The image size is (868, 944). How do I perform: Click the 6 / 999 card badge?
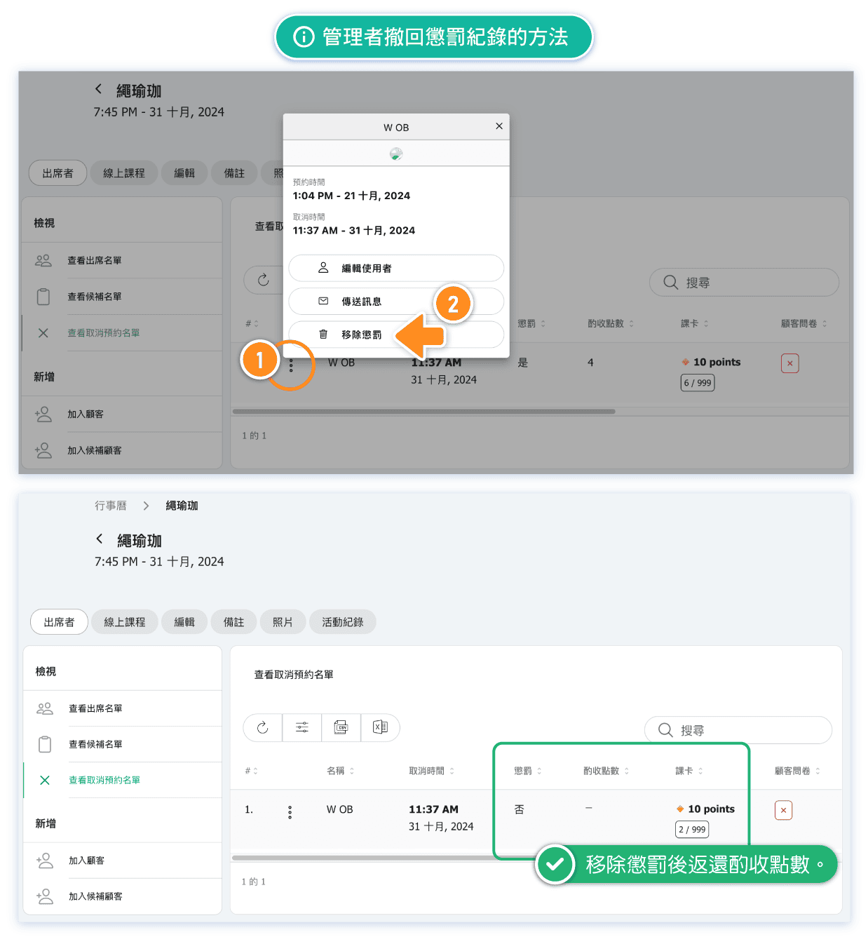(x=698, y=383)
